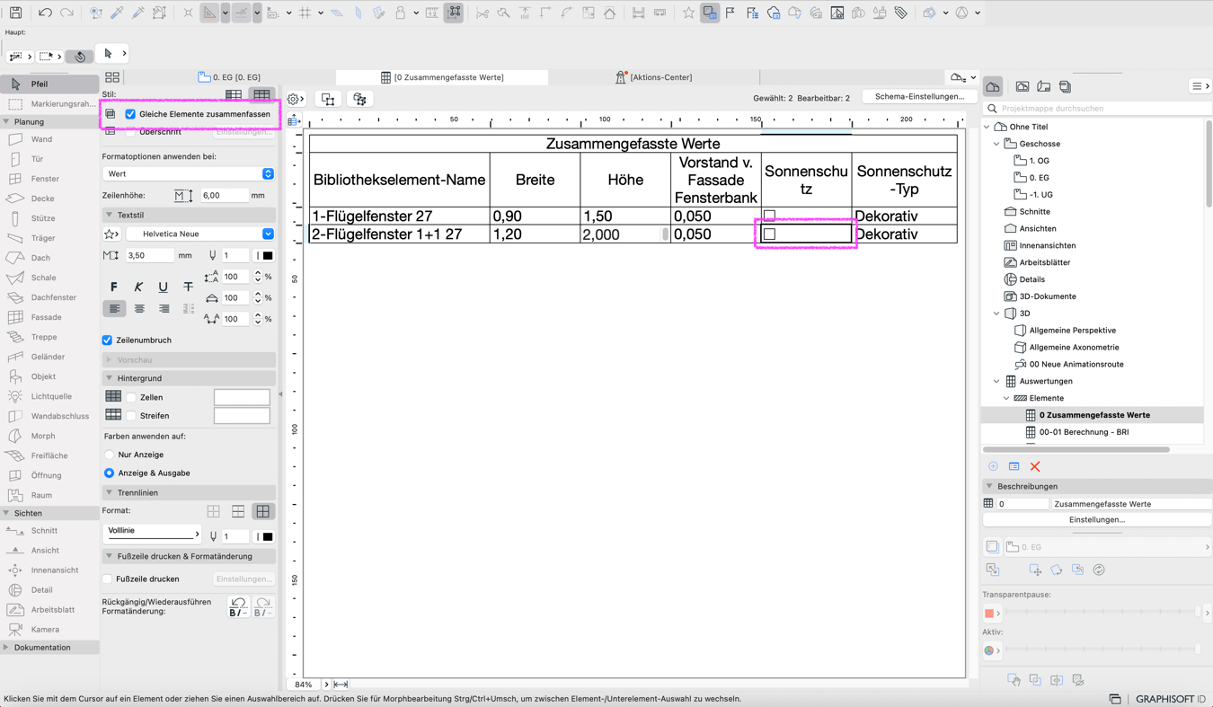
Task: Check Sonnenschutz box for 1-Flügelfenster 27 row
Action: [x=769, y=216]
